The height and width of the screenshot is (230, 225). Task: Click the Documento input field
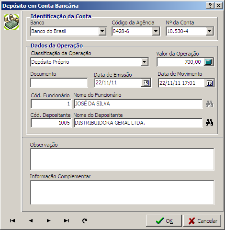click(x=59, y=82)
